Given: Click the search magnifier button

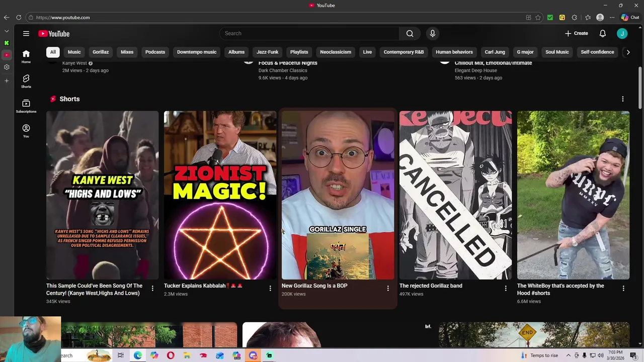Looking at the screenshot, I should point(410,33).
